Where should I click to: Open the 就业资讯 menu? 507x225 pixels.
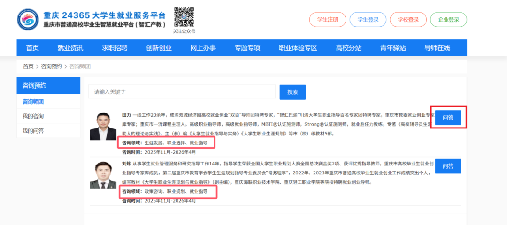point(70,48)
